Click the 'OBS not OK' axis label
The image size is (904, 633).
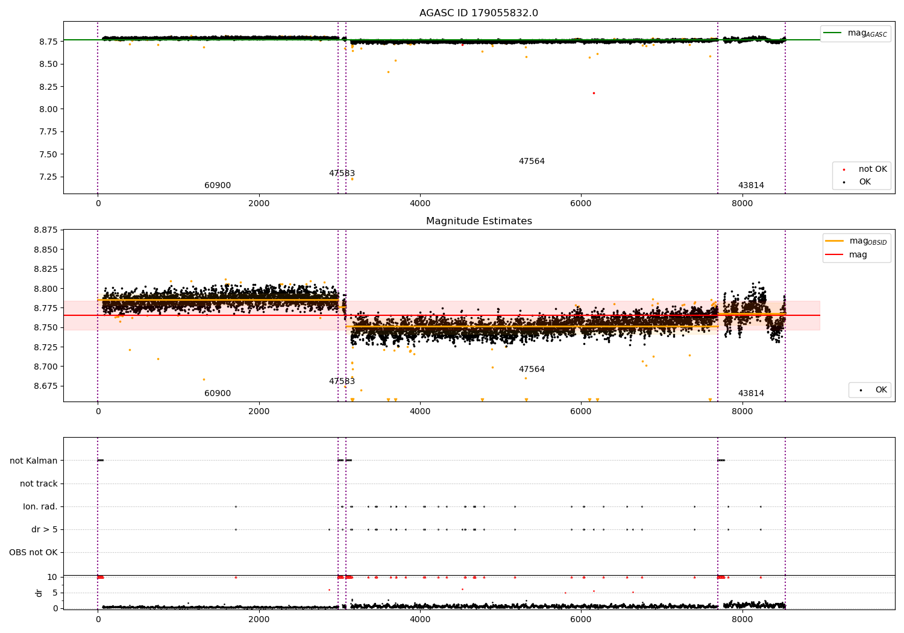(33, 552)
